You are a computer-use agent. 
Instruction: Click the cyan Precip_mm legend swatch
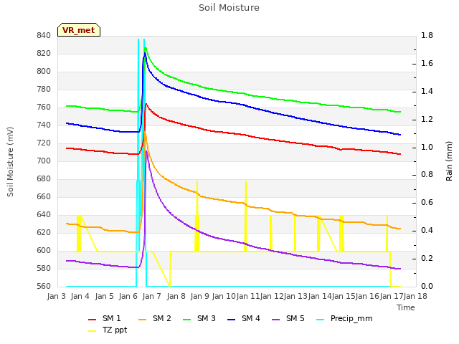point(321,320)
